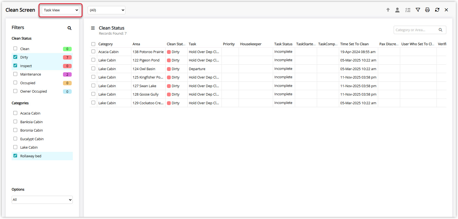Image resolution: width=458 pixels, height=219 pixels.
Task: Click the 125 Kingfisher area cell
Action: (148, 77)
